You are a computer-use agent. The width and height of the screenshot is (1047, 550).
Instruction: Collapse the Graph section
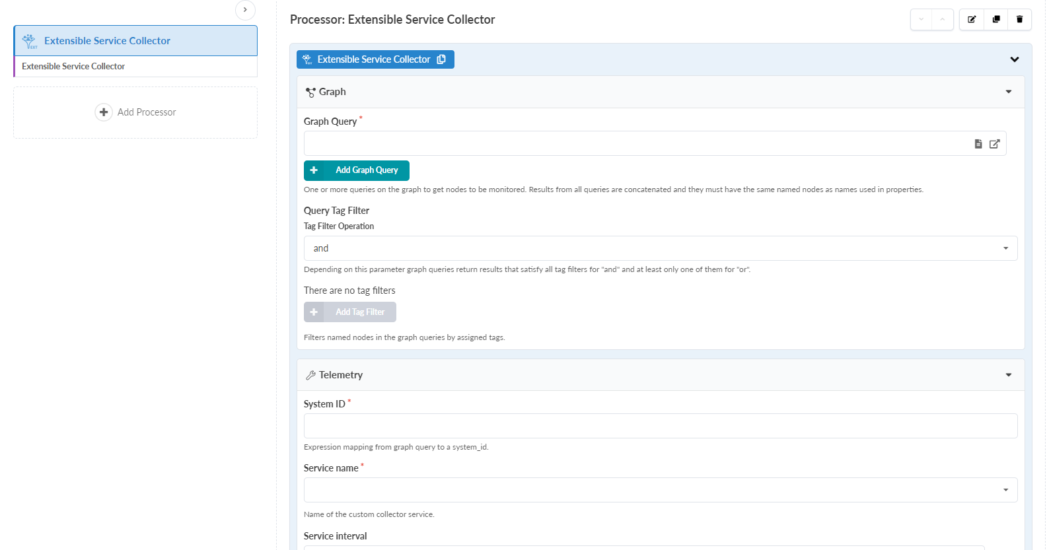(x=1009, y=92)
